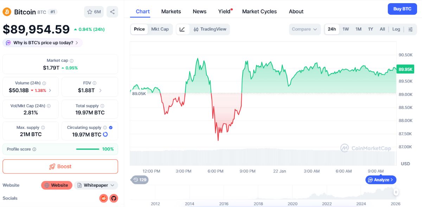422x207 pixels.
Task: Click info icon next to Circulating supply
Action: coord(105,128)
